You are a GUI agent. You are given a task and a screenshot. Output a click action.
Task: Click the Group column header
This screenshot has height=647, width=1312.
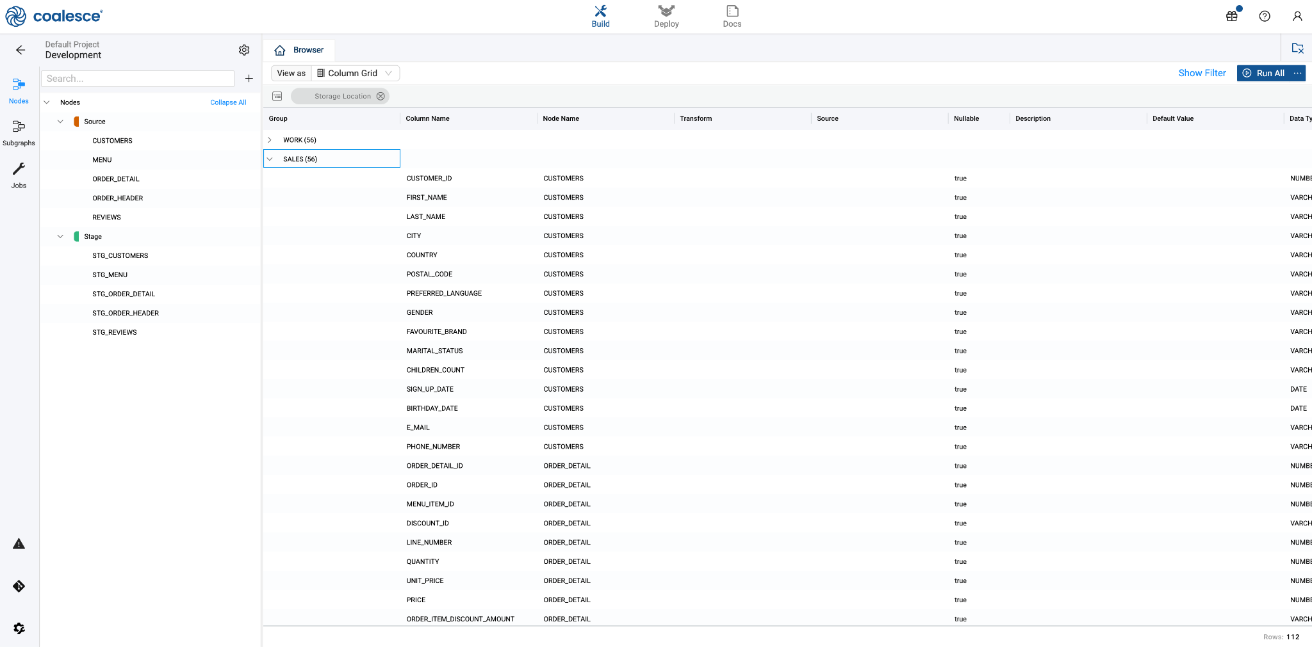[278, 118]
